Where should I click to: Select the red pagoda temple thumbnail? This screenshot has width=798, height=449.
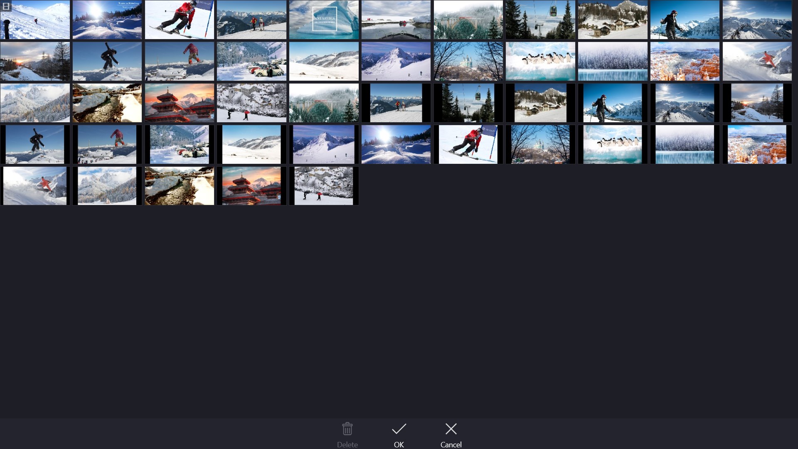click(x=180, y=103)
